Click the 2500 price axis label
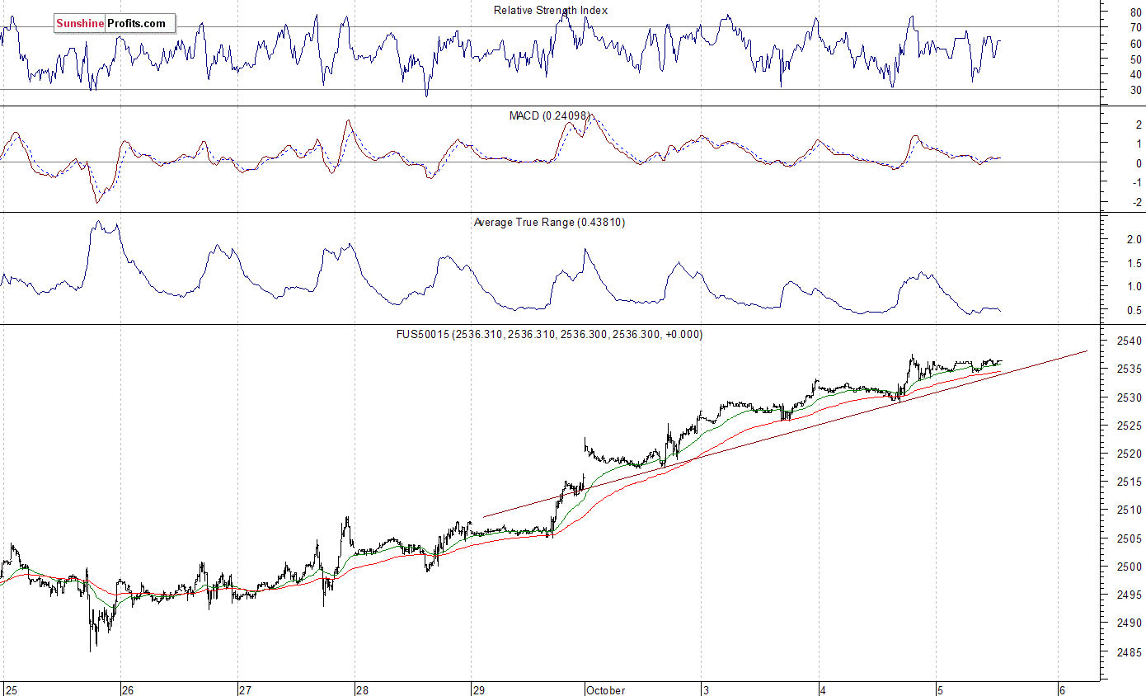 (x=1131, y=567)
